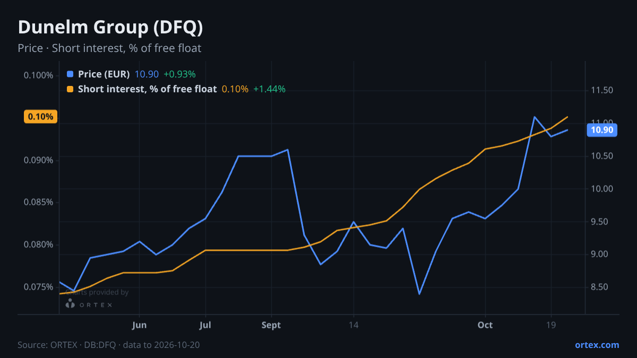Click the 10.50 right axis label
This screenshot has height=358, width=637.
click(x=602, y=156)
